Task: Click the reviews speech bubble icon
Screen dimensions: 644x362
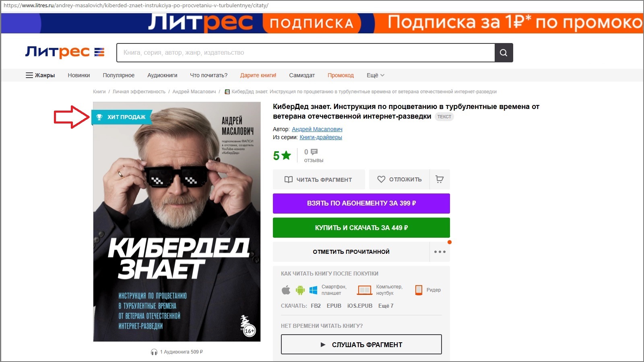Action: [x=314, y=152]
